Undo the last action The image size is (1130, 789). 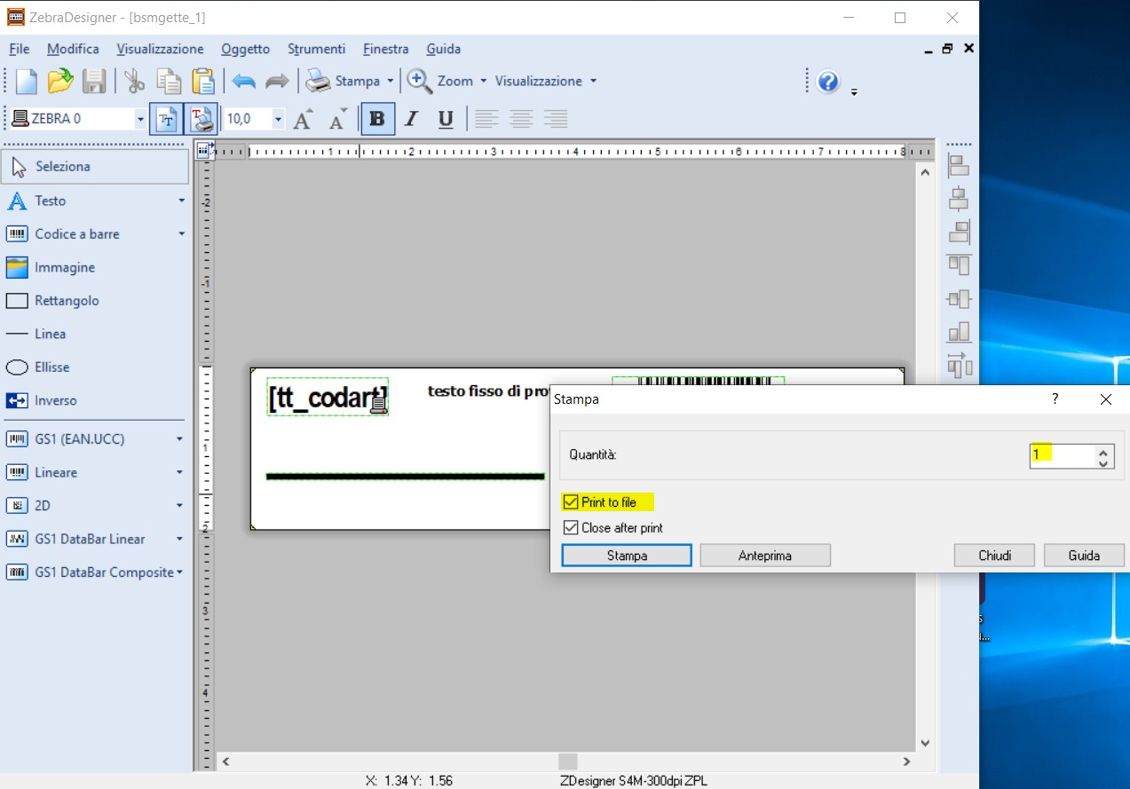[x=244, y=82]
